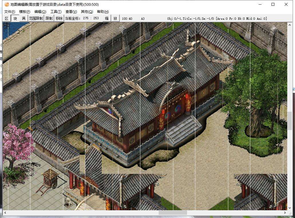Viewport: 295px width, 218px height.
Task: Toggle the 块 toolbar button
Action: click(x=15, y=18)
